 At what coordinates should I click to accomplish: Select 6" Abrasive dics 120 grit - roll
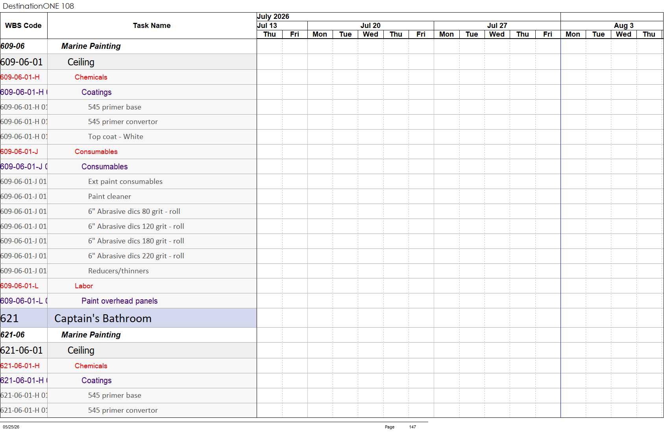(128, 226)
